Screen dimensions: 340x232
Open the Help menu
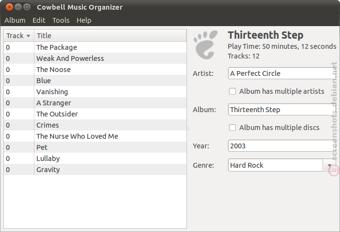(x=84, y=20)
